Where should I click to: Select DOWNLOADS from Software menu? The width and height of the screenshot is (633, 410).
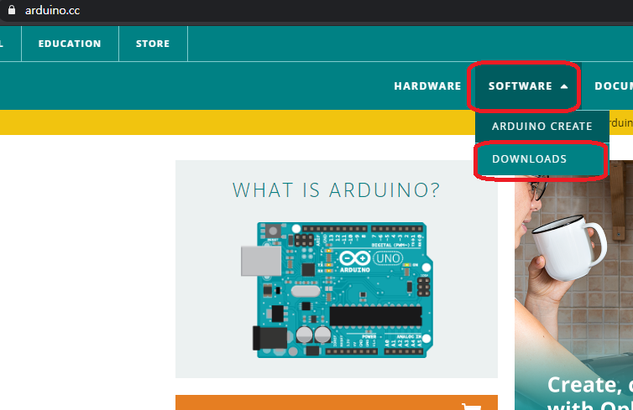coord(541,158)
